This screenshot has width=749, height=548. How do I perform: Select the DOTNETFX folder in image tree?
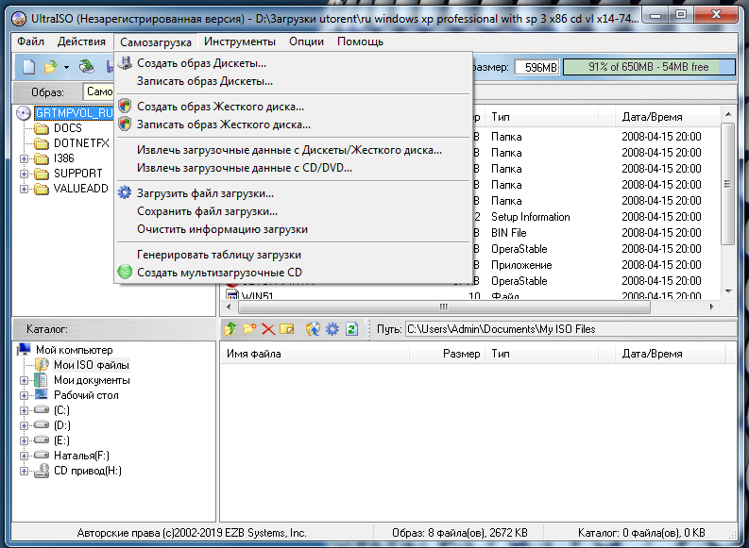tap(81, 143)
